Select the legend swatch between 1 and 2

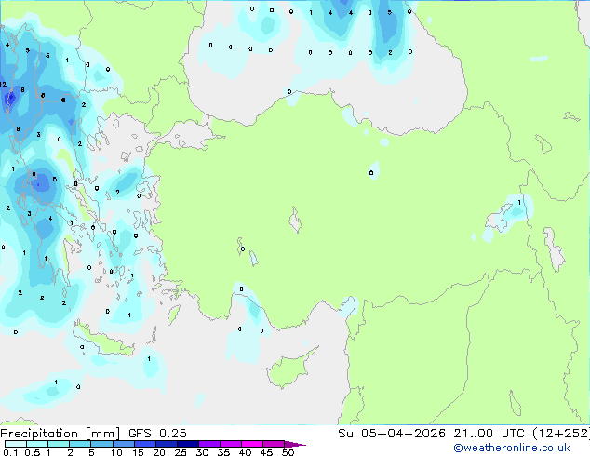coord(59,444)
